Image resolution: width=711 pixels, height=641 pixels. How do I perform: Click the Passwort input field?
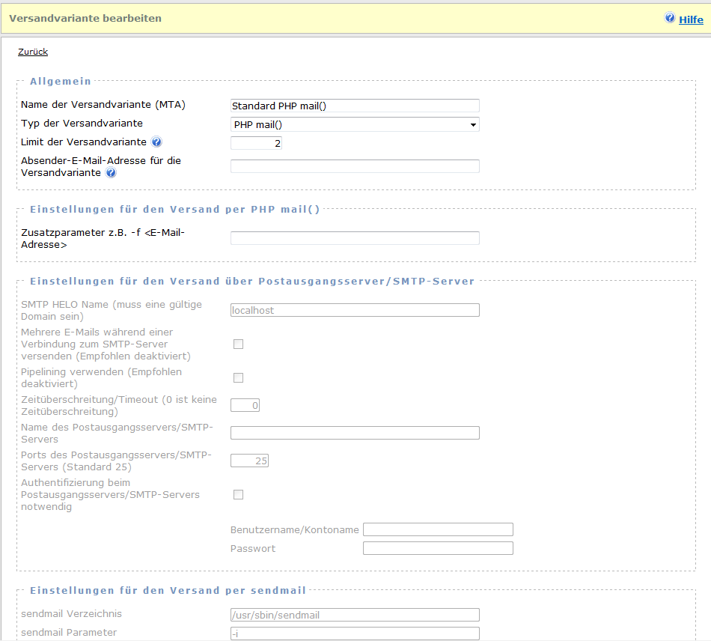pyautogui.click(x=438, y=548)
